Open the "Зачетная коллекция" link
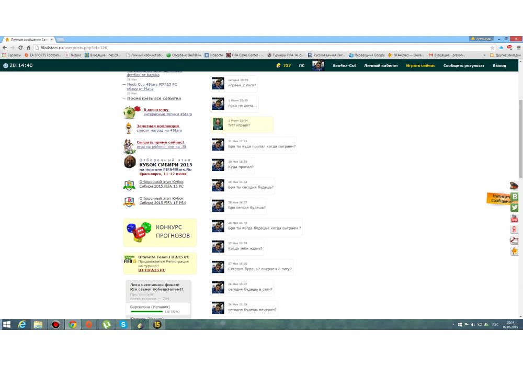Screen dimensions: 523x366 pyautogui.click(x=158, y=126)
